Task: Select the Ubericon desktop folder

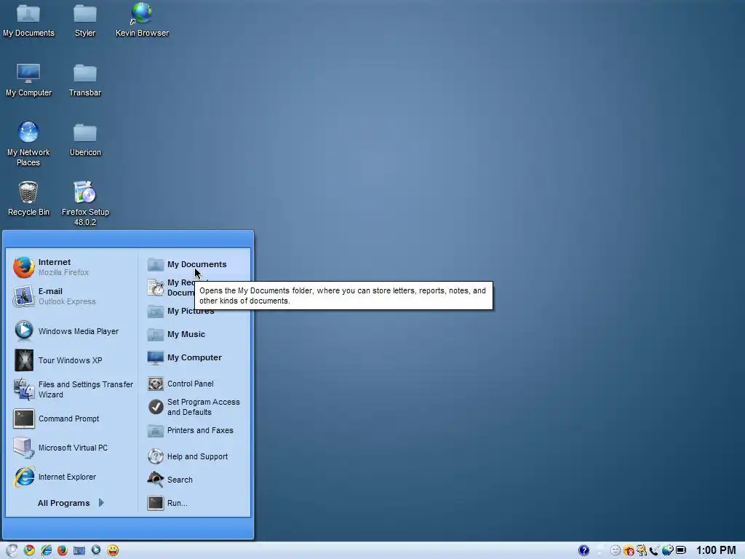Action: click(x=85, y=139)
